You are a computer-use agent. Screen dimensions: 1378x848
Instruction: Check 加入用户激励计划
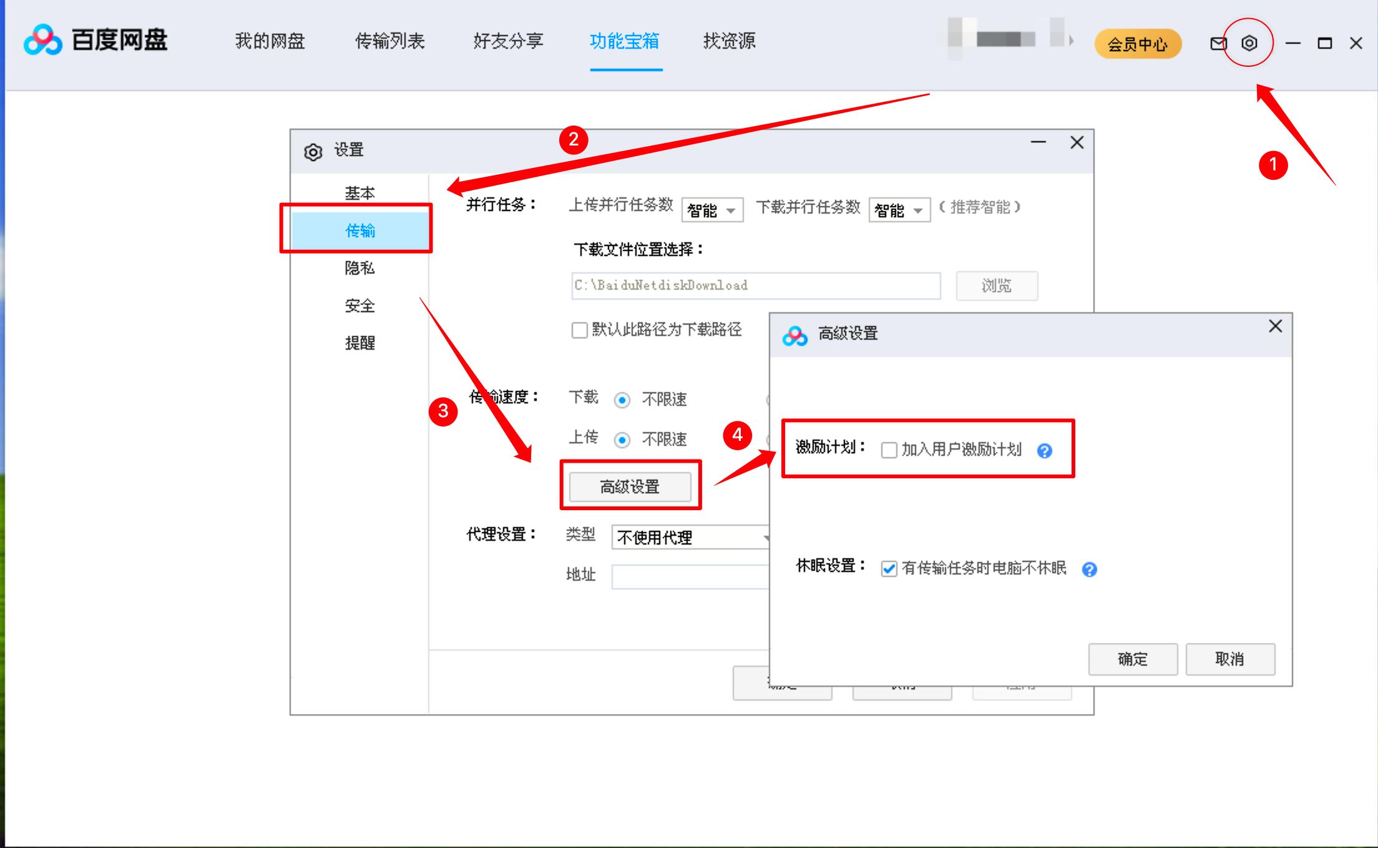[889, 450]
